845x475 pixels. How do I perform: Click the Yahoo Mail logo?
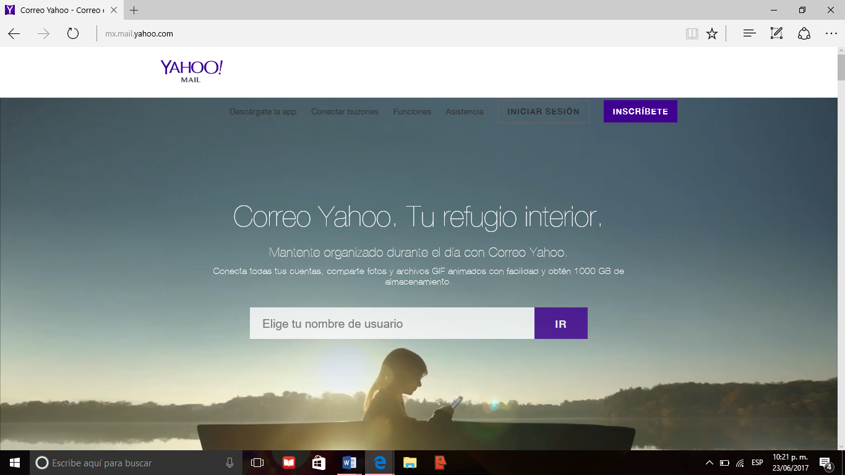pyautogui.click(x=191, y=70)
